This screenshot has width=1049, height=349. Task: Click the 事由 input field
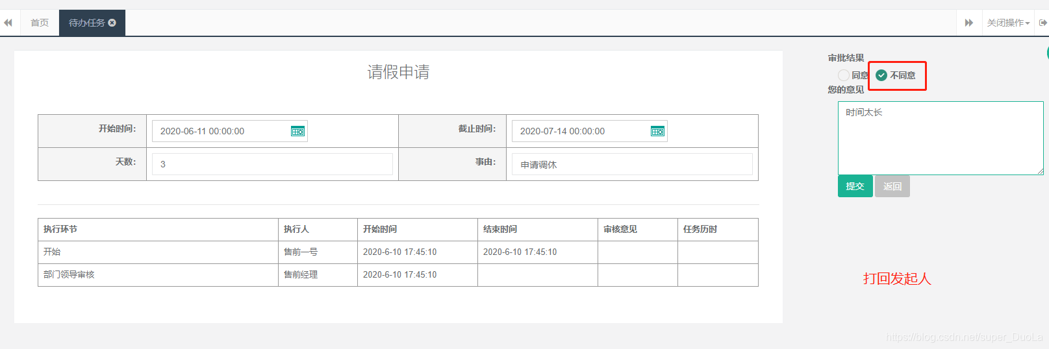(x=632, y=164)
